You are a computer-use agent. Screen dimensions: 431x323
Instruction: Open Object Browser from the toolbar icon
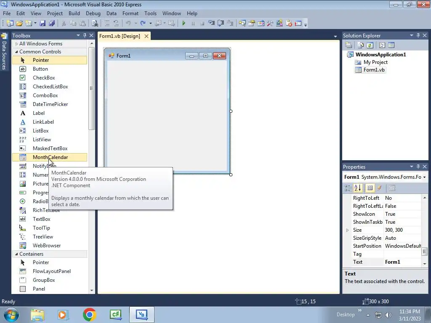pyautogui.click(x=261, y=24)
